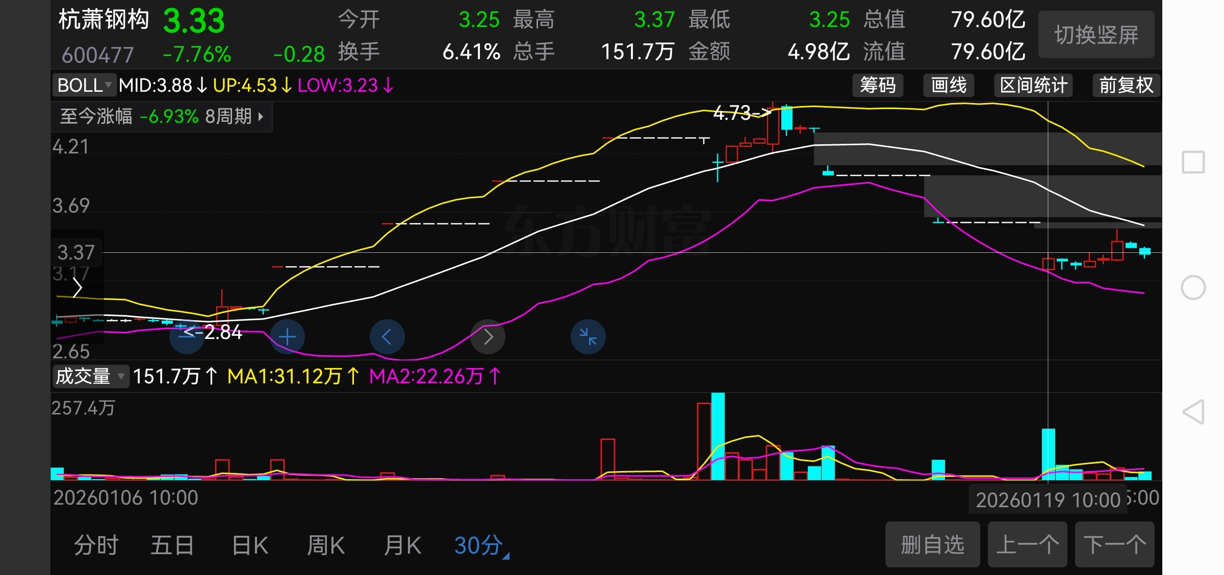Expand the left-side price panel chevron
Image resolution: width=1224 pixels, height=575 pixels.
click(x=78, y=288)
